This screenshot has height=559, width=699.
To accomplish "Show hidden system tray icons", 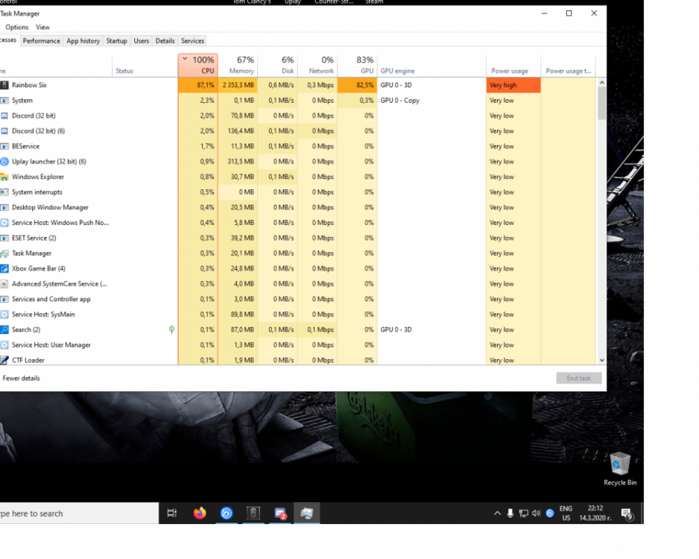I will [497, 513].
